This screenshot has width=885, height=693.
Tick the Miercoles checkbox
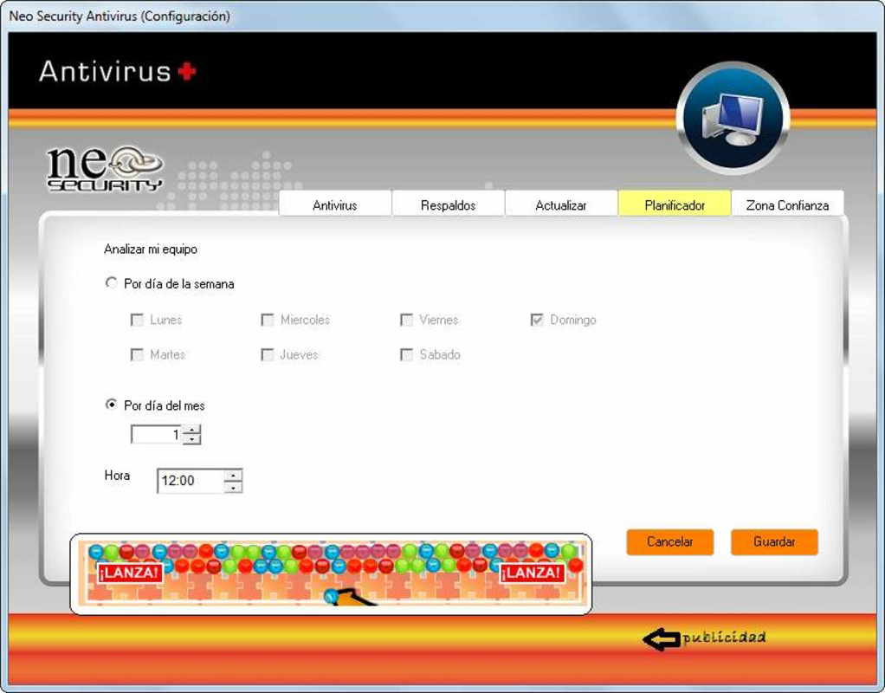(x=268, y=320)
